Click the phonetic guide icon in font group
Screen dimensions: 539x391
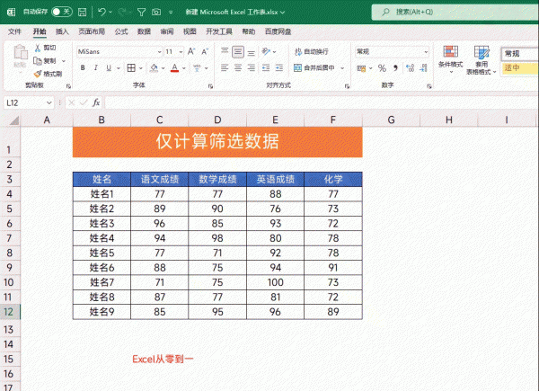pos(197,68)
